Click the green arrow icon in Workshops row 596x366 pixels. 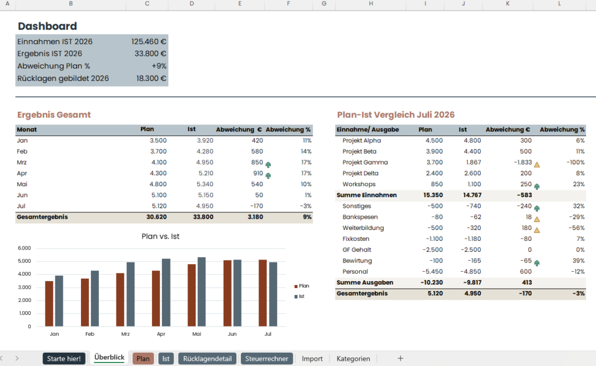537,187
